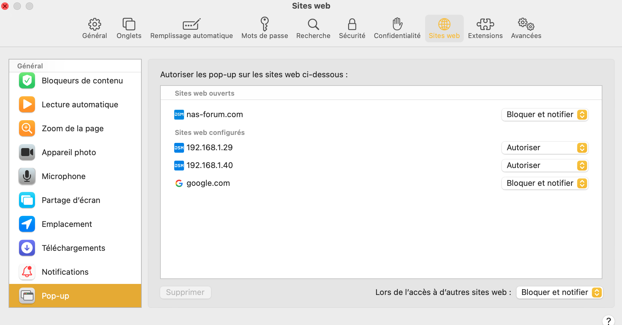
Task: Click the Lecture automatique play icon
Action: click(x=27, y=105)
